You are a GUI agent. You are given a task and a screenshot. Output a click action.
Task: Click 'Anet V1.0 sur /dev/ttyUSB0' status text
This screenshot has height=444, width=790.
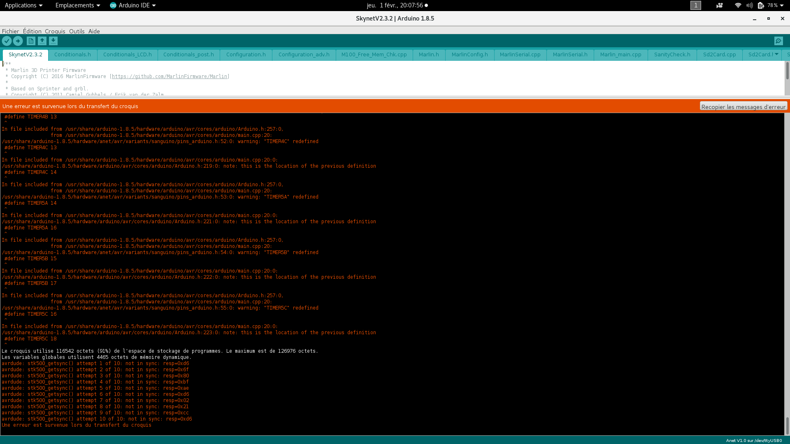(754, 440)
